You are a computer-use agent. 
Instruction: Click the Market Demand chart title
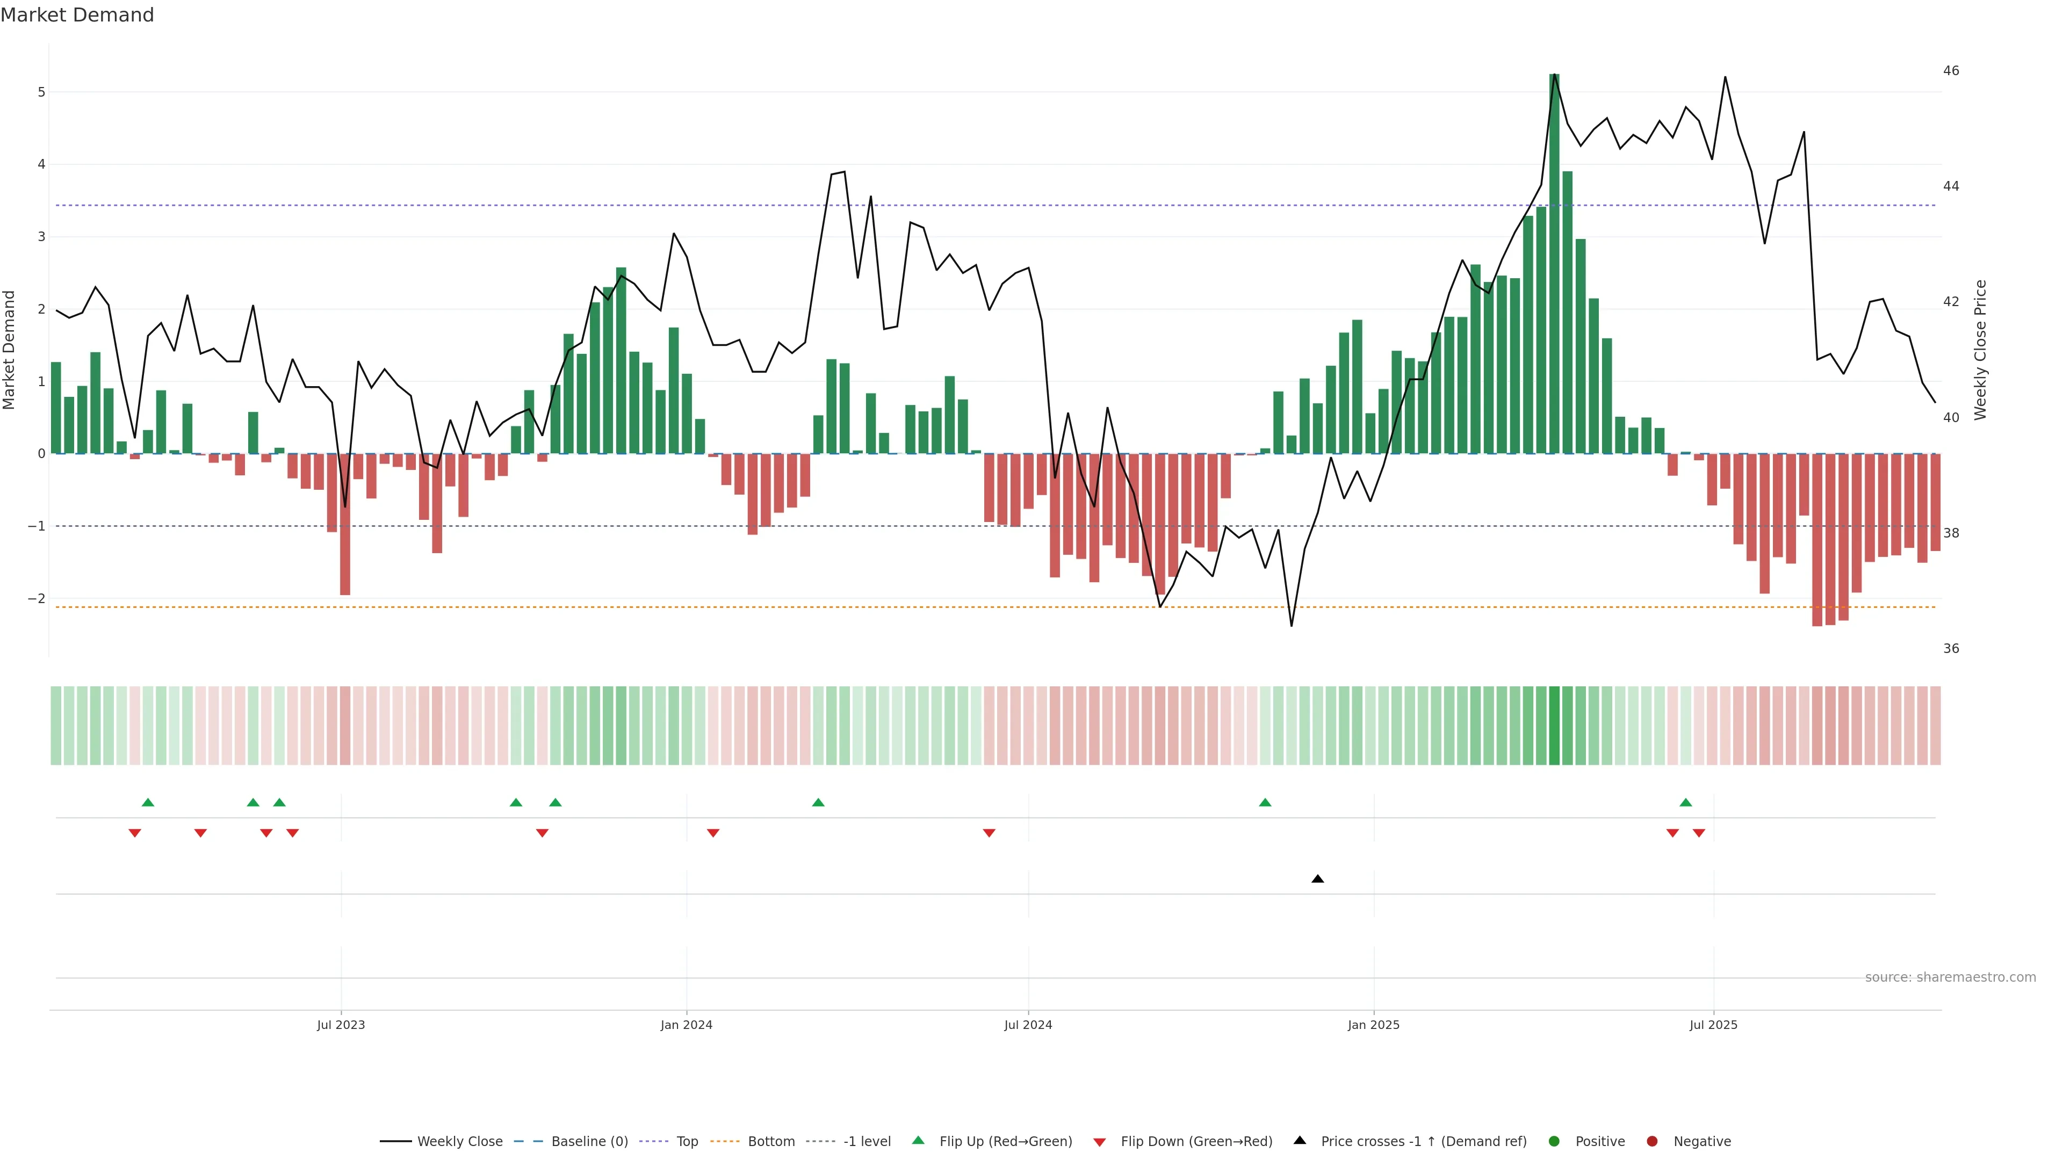click(x=77, y=15)
